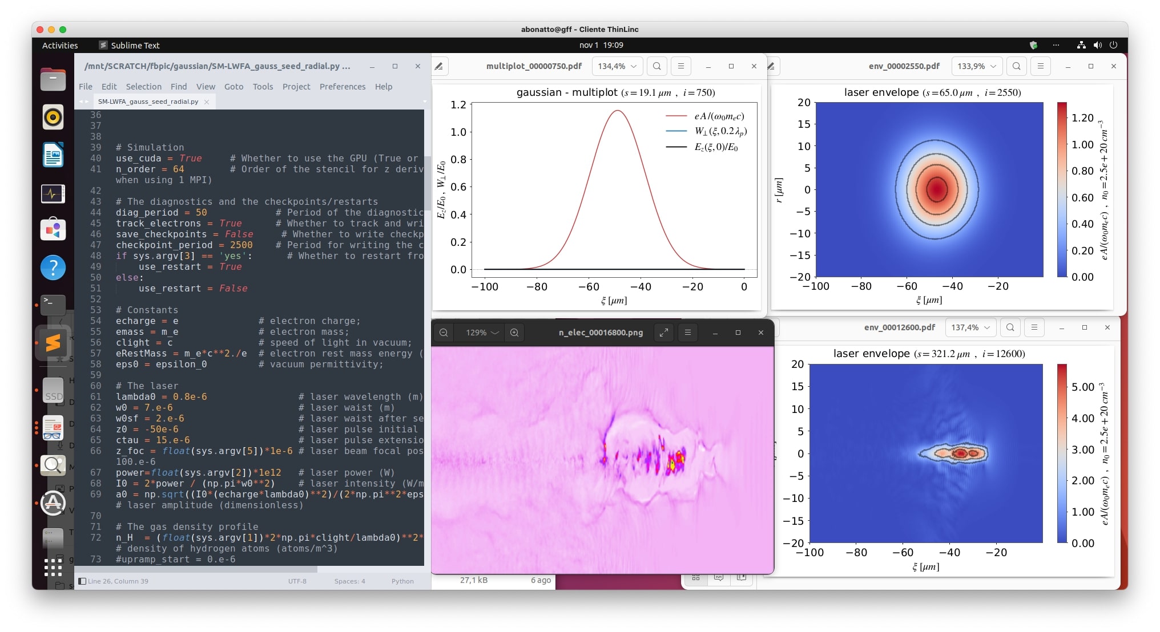
Task: Open the Files manager from the dock
Action: tap(53, 79)
